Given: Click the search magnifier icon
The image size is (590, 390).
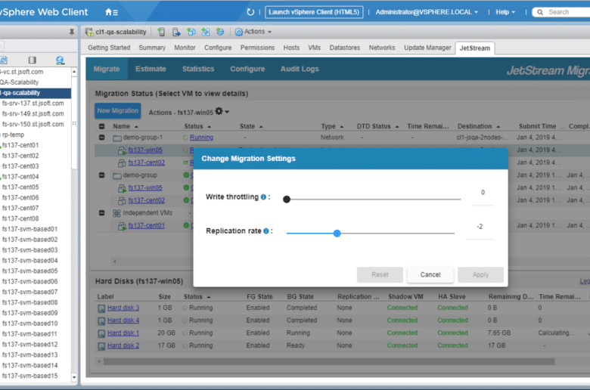Looking at the screenshot, I should [x=540, y=12].
